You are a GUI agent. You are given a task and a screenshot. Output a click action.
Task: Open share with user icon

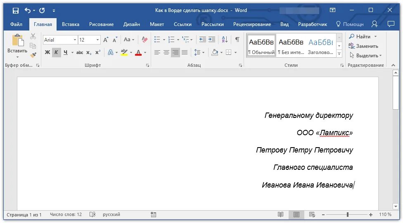click(x=375, y=24)
